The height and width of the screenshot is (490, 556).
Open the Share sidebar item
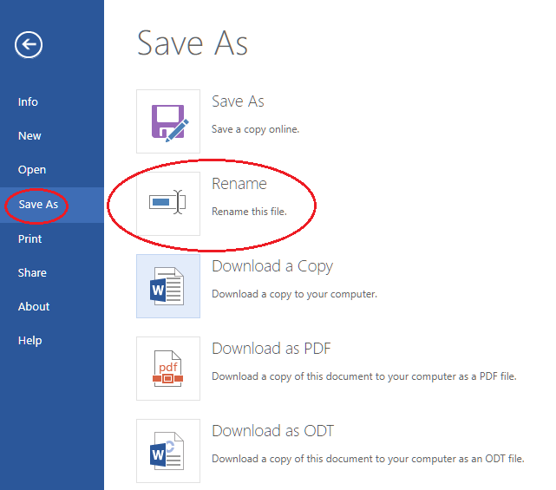[32, 273]
